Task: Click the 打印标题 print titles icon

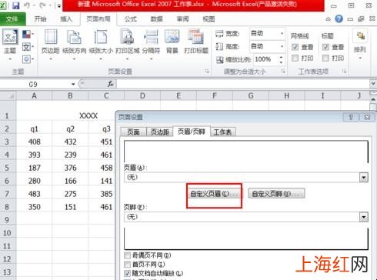Action: pyautogui.click(x=196, y=41)
